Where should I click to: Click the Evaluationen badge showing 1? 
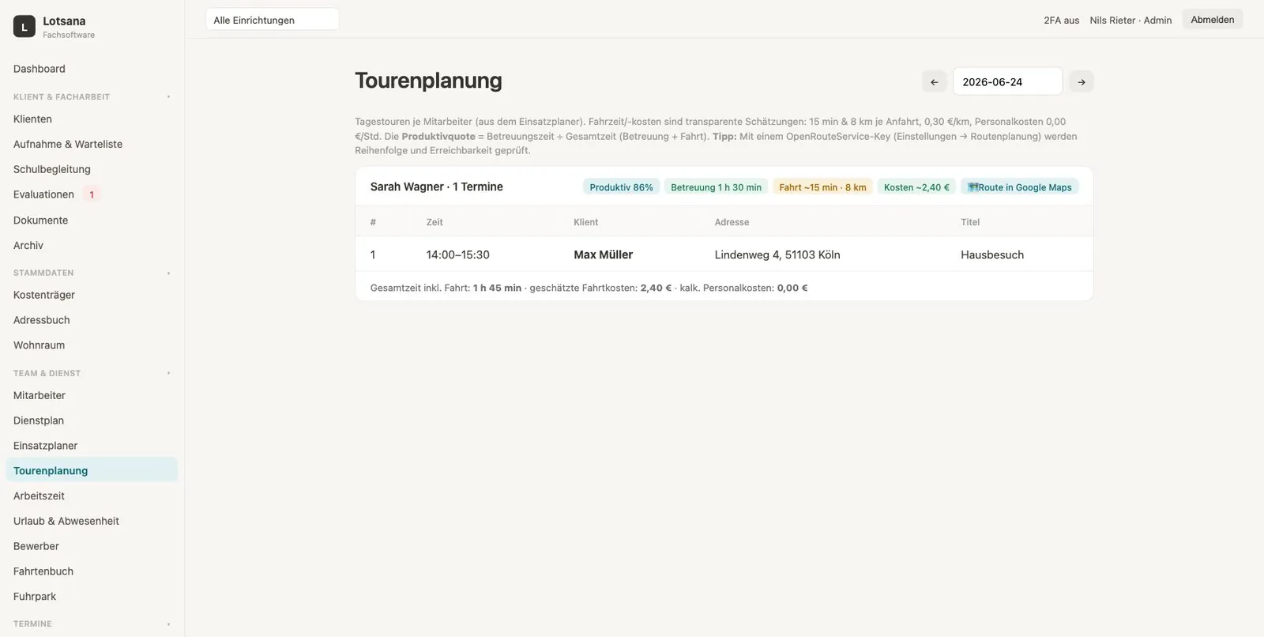pyautogui.click(x=92, y=194)
